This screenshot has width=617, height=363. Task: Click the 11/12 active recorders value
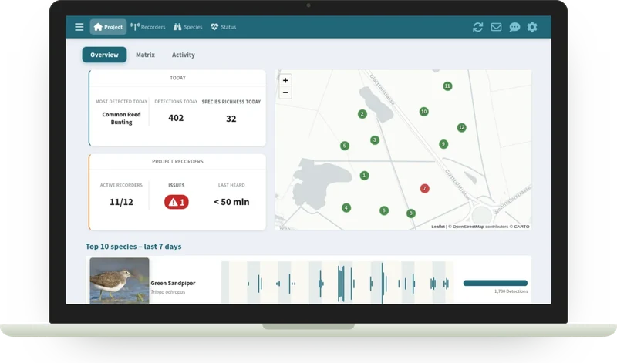tap(121, 202)
